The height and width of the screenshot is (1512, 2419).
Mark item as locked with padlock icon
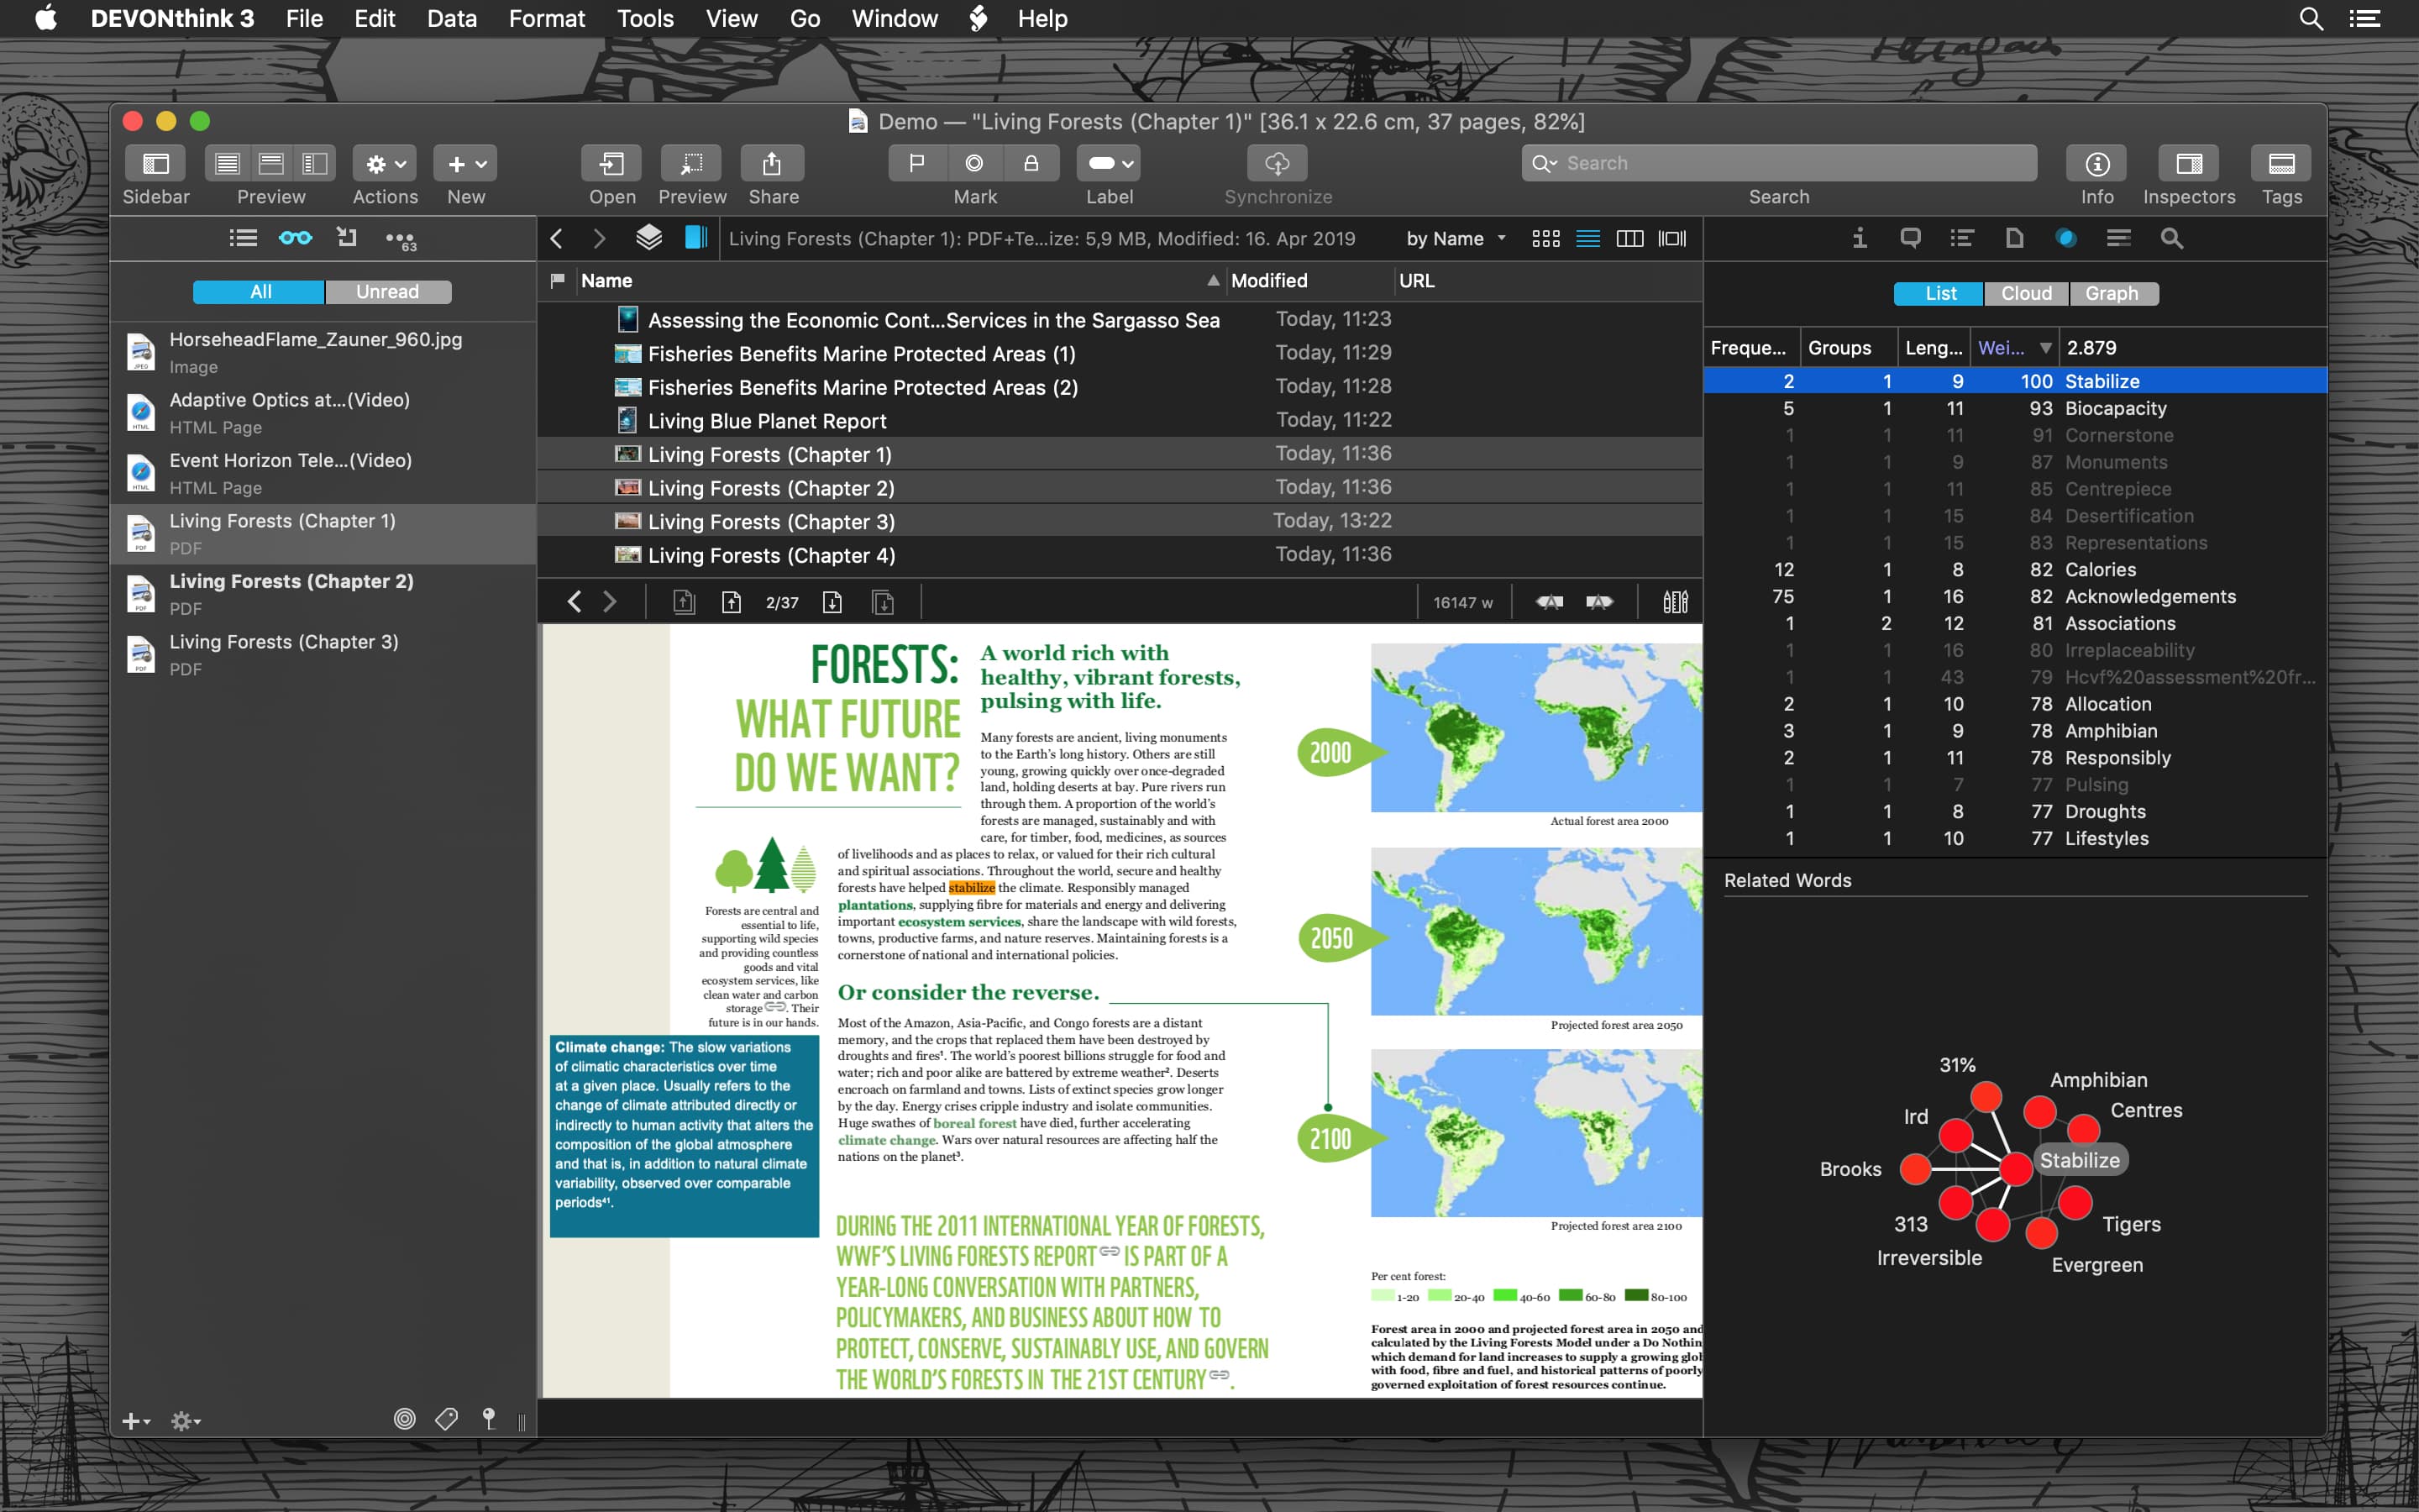(x=1031, y=163)
